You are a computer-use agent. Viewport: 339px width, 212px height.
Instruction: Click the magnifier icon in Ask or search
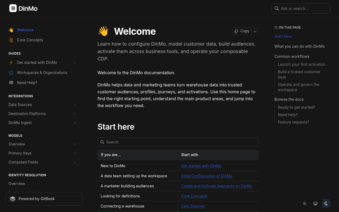276,8
